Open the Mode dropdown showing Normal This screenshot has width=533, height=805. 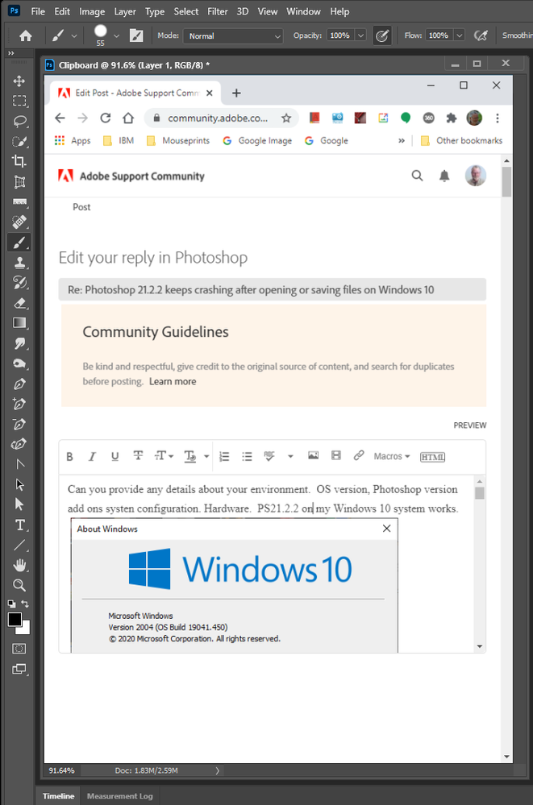(233, 36)
